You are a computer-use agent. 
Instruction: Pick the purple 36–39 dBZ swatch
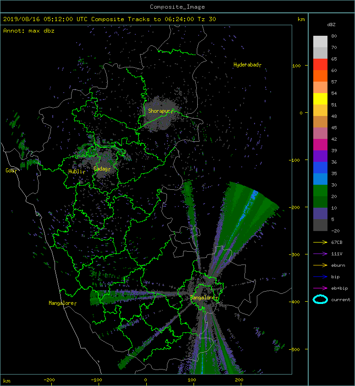coord(320,156)
